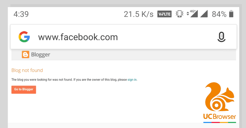The image size is (246, 128).
Task: Open the sign in link
Action: tap(132, 79)
